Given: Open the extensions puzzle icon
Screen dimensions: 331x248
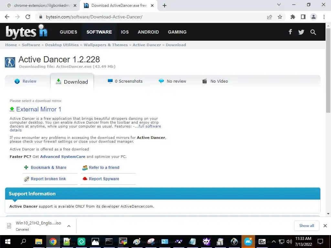Looking at the screenshot, I should point(293,17).
